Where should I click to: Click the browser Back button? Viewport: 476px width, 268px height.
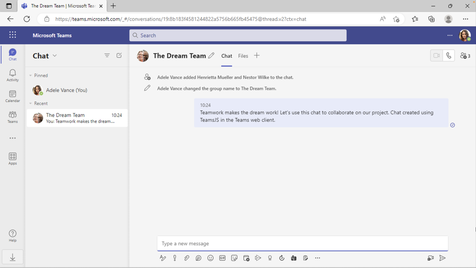coord(10,19)
